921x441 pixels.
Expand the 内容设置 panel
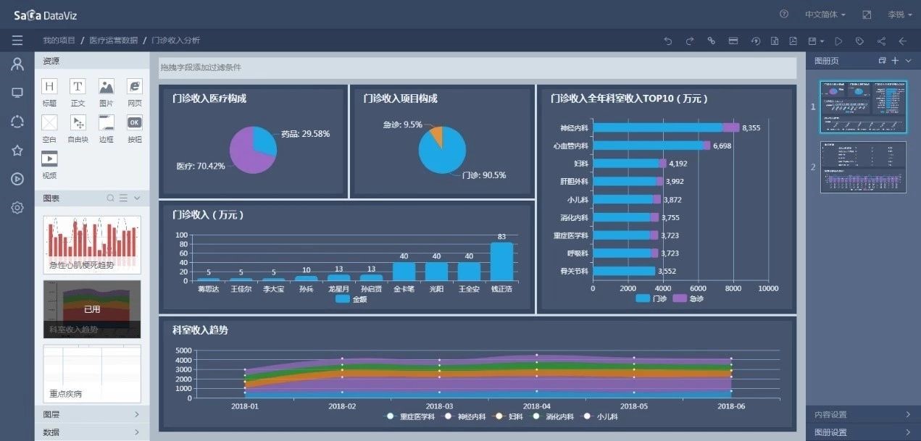point(862,414)
